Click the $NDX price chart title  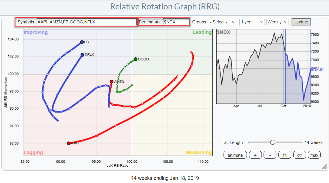(224, 32)
